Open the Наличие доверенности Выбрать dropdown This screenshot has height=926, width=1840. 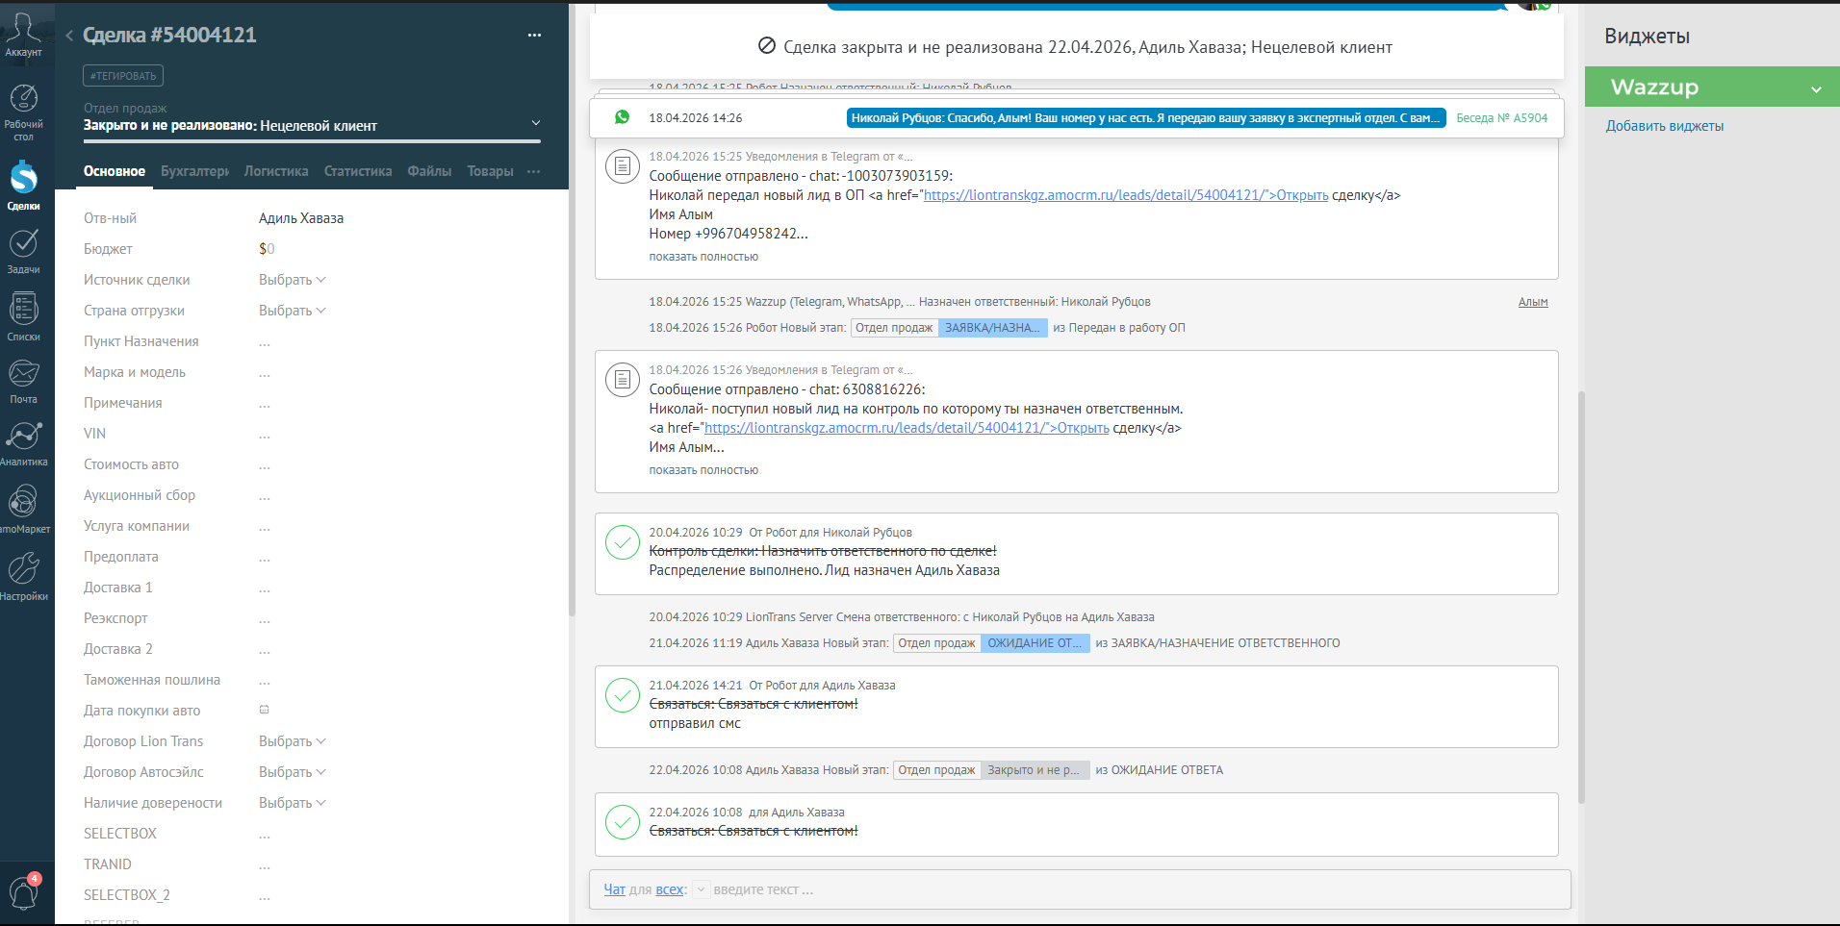(293, 803)
